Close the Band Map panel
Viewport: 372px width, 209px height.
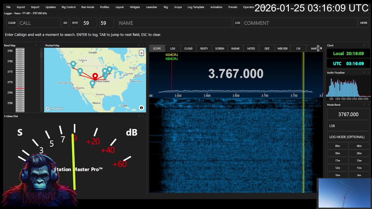[x=41, y=45]
